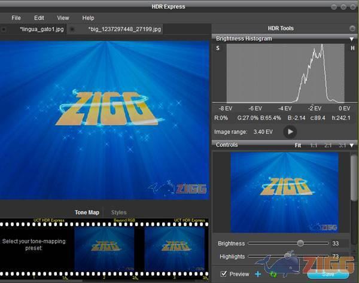Collapse the Brightness Histogram panel

click(352, 39)
